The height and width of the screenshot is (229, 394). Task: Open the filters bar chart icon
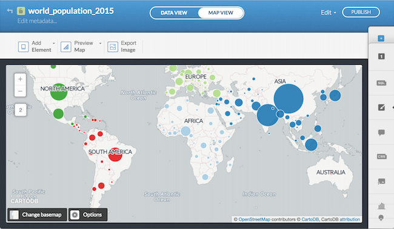pos(381,206)
